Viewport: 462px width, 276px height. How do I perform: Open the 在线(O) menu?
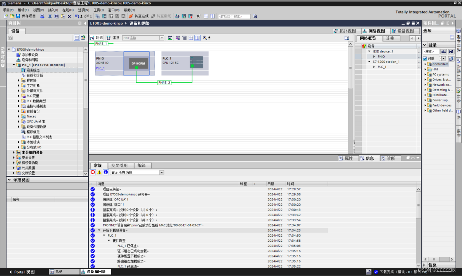[68, 10]
